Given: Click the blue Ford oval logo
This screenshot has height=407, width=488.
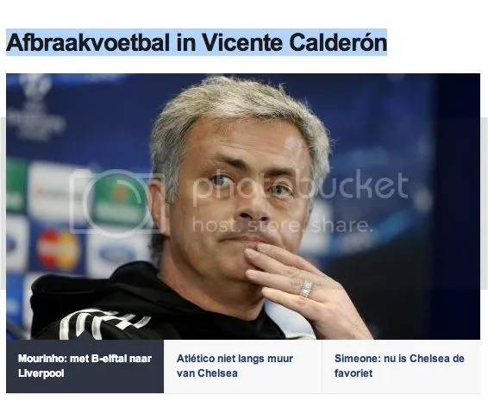Looking at the screenshot, I should [116, 255].
